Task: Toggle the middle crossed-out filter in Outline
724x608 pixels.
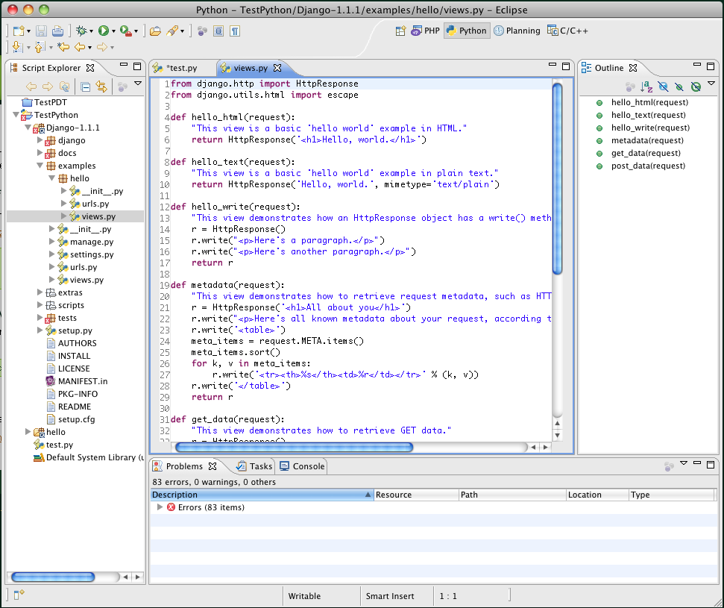Action: 679,87
